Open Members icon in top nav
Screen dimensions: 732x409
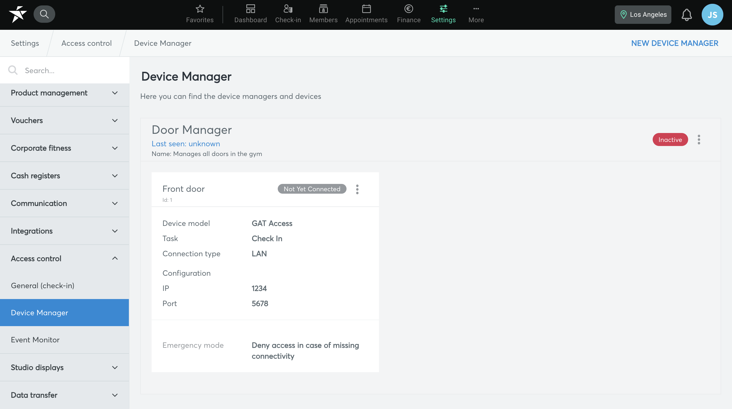click(x=323, y=9)
